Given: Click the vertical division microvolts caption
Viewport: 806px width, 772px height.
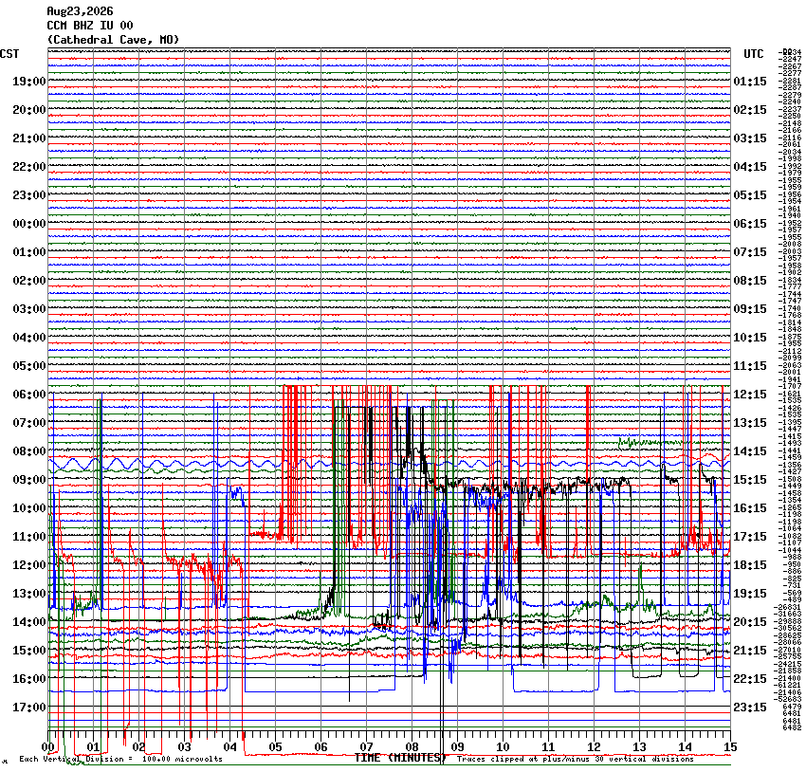Looking at the screenshot, I should (120, 759).
